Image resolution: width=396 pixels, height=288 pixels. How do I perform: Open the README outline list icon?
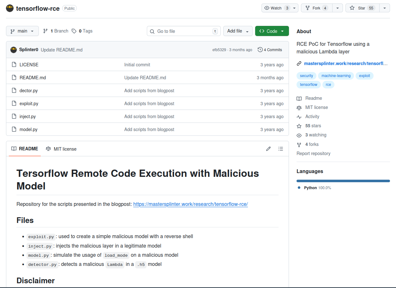280,149
